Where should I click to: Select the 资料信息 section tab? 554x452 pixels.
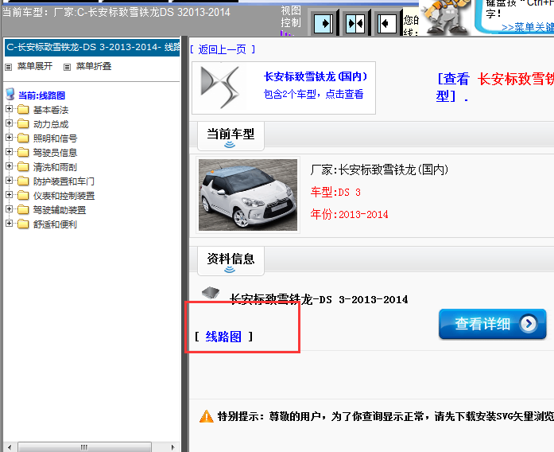coord(231,261)
